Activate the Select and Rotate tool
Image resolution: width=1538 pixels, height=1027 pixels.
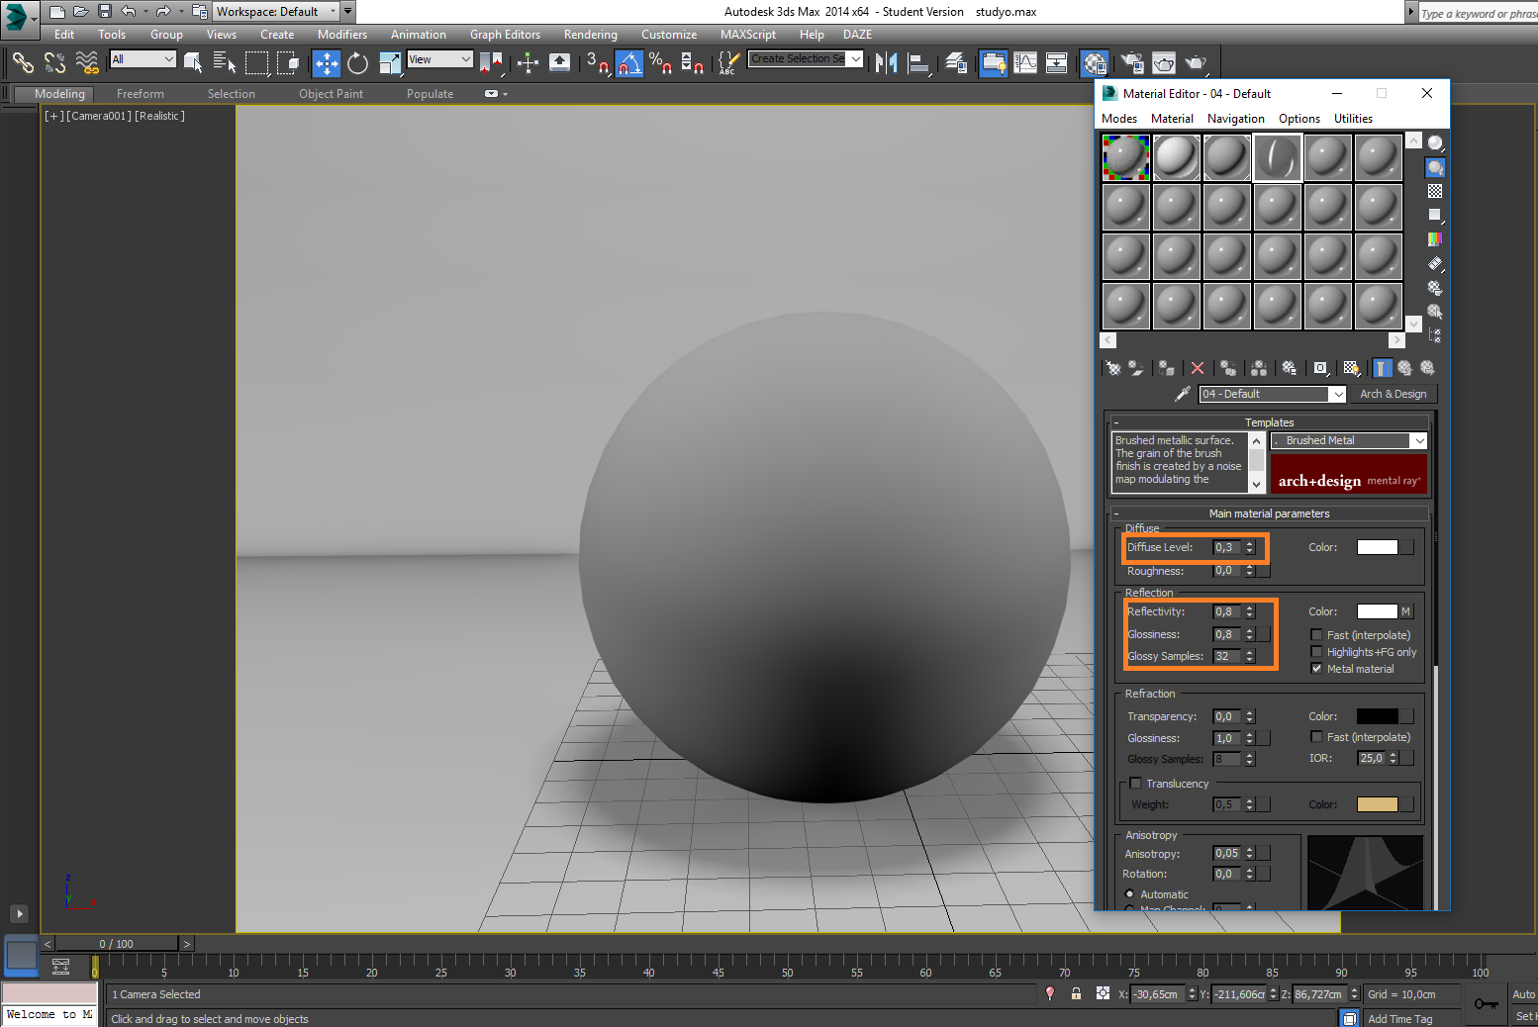click(x=358, y=63)
